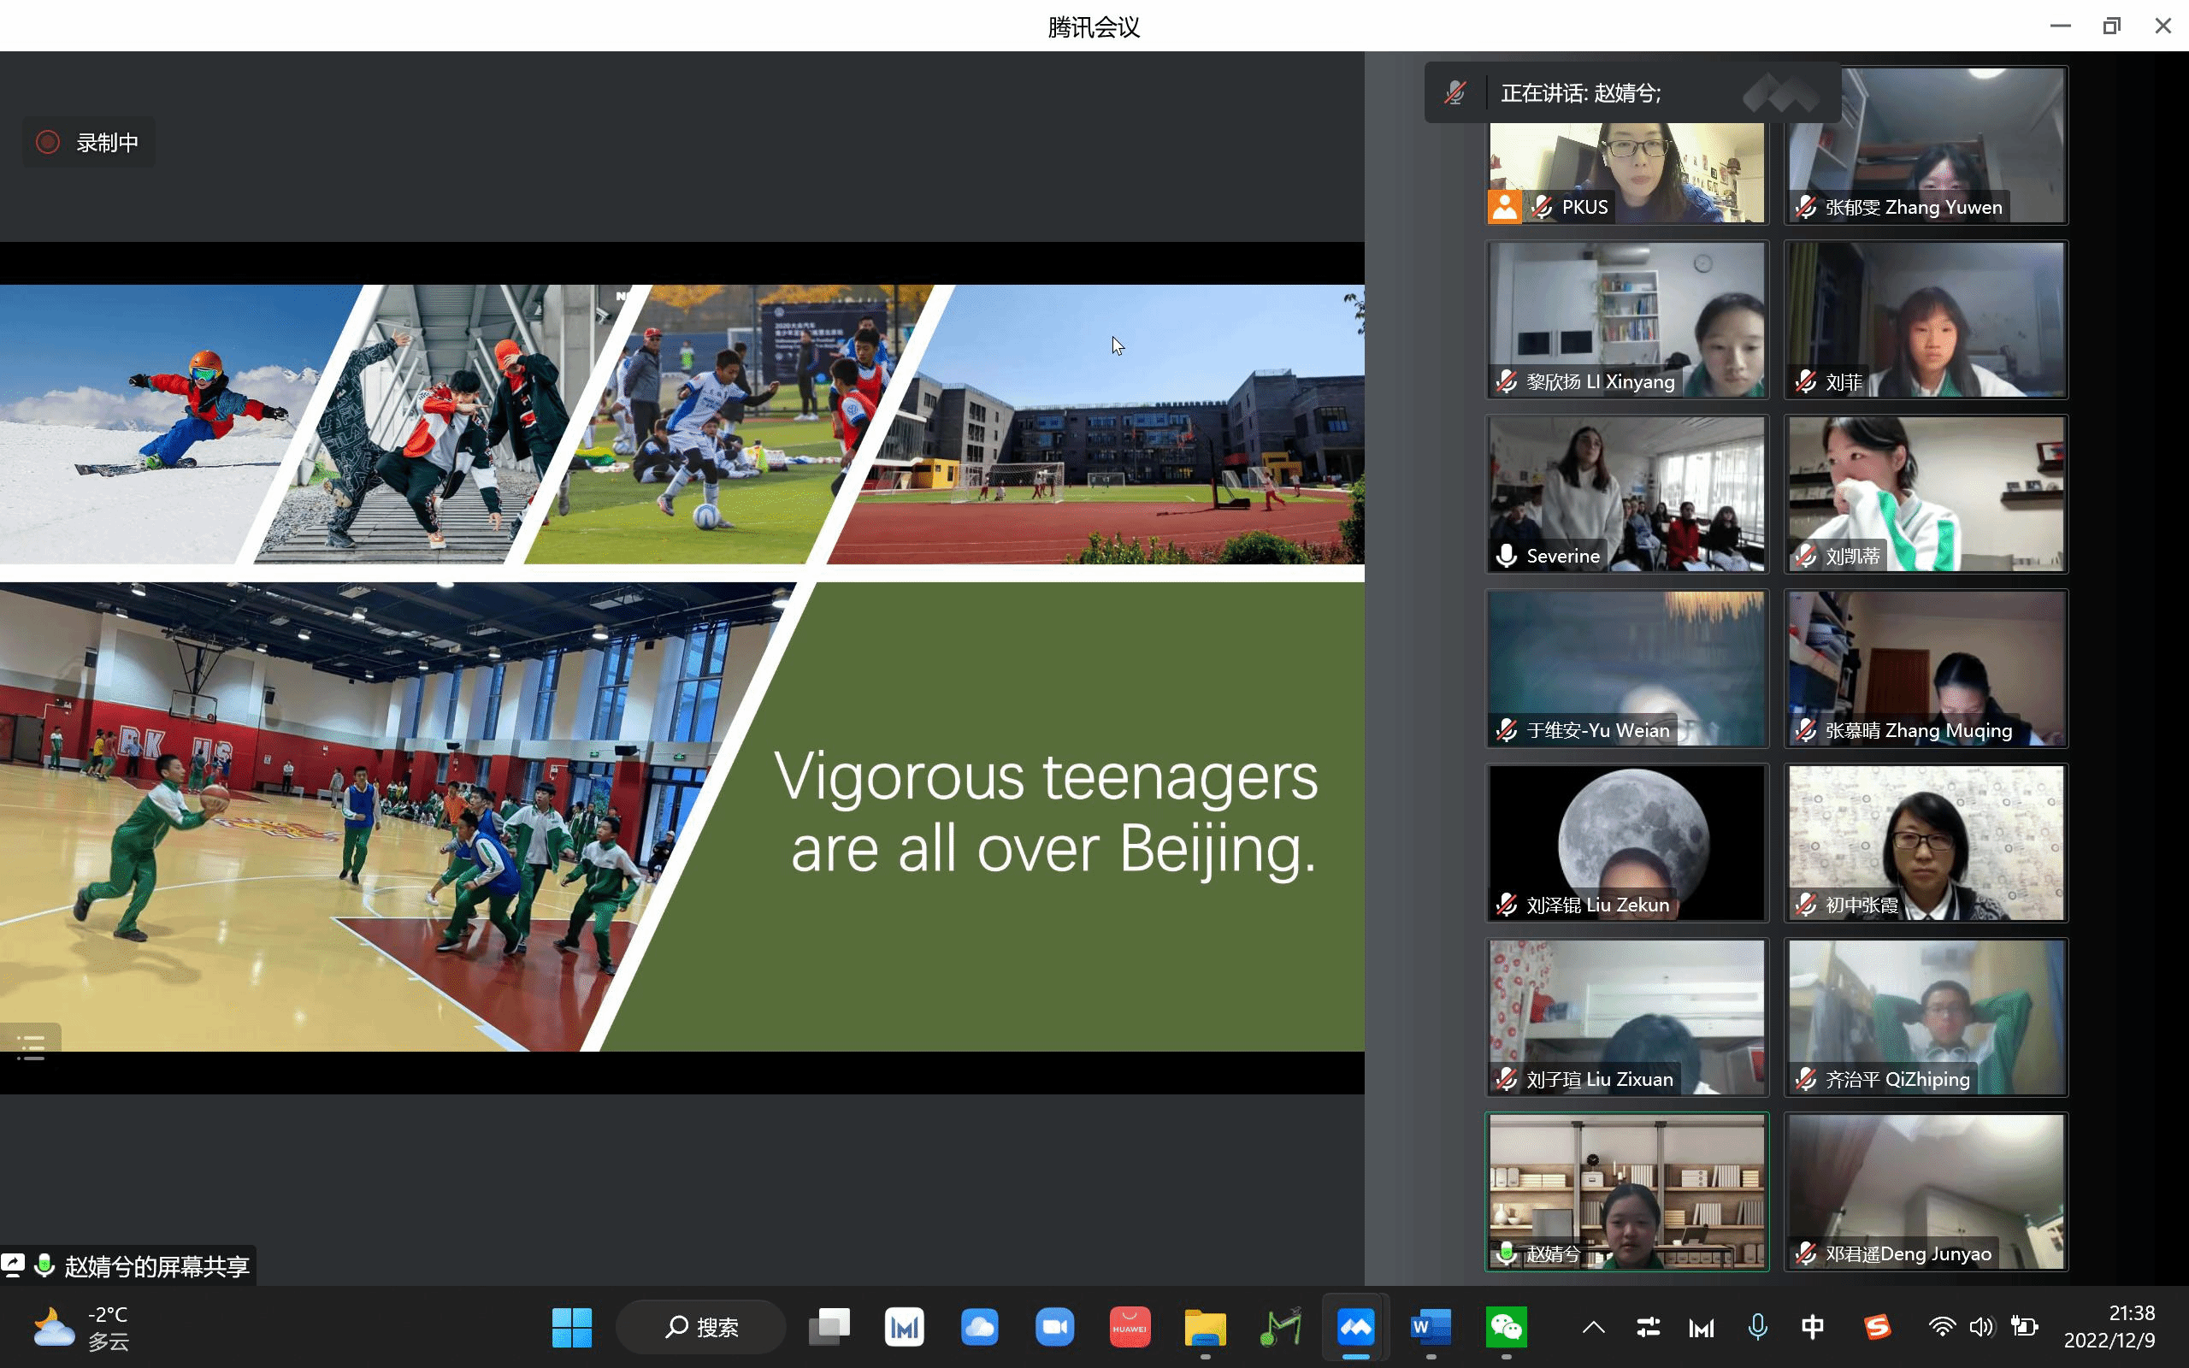
Task: Open Huawei AppGallery taskbar icon
Action: point(1130,1327)
